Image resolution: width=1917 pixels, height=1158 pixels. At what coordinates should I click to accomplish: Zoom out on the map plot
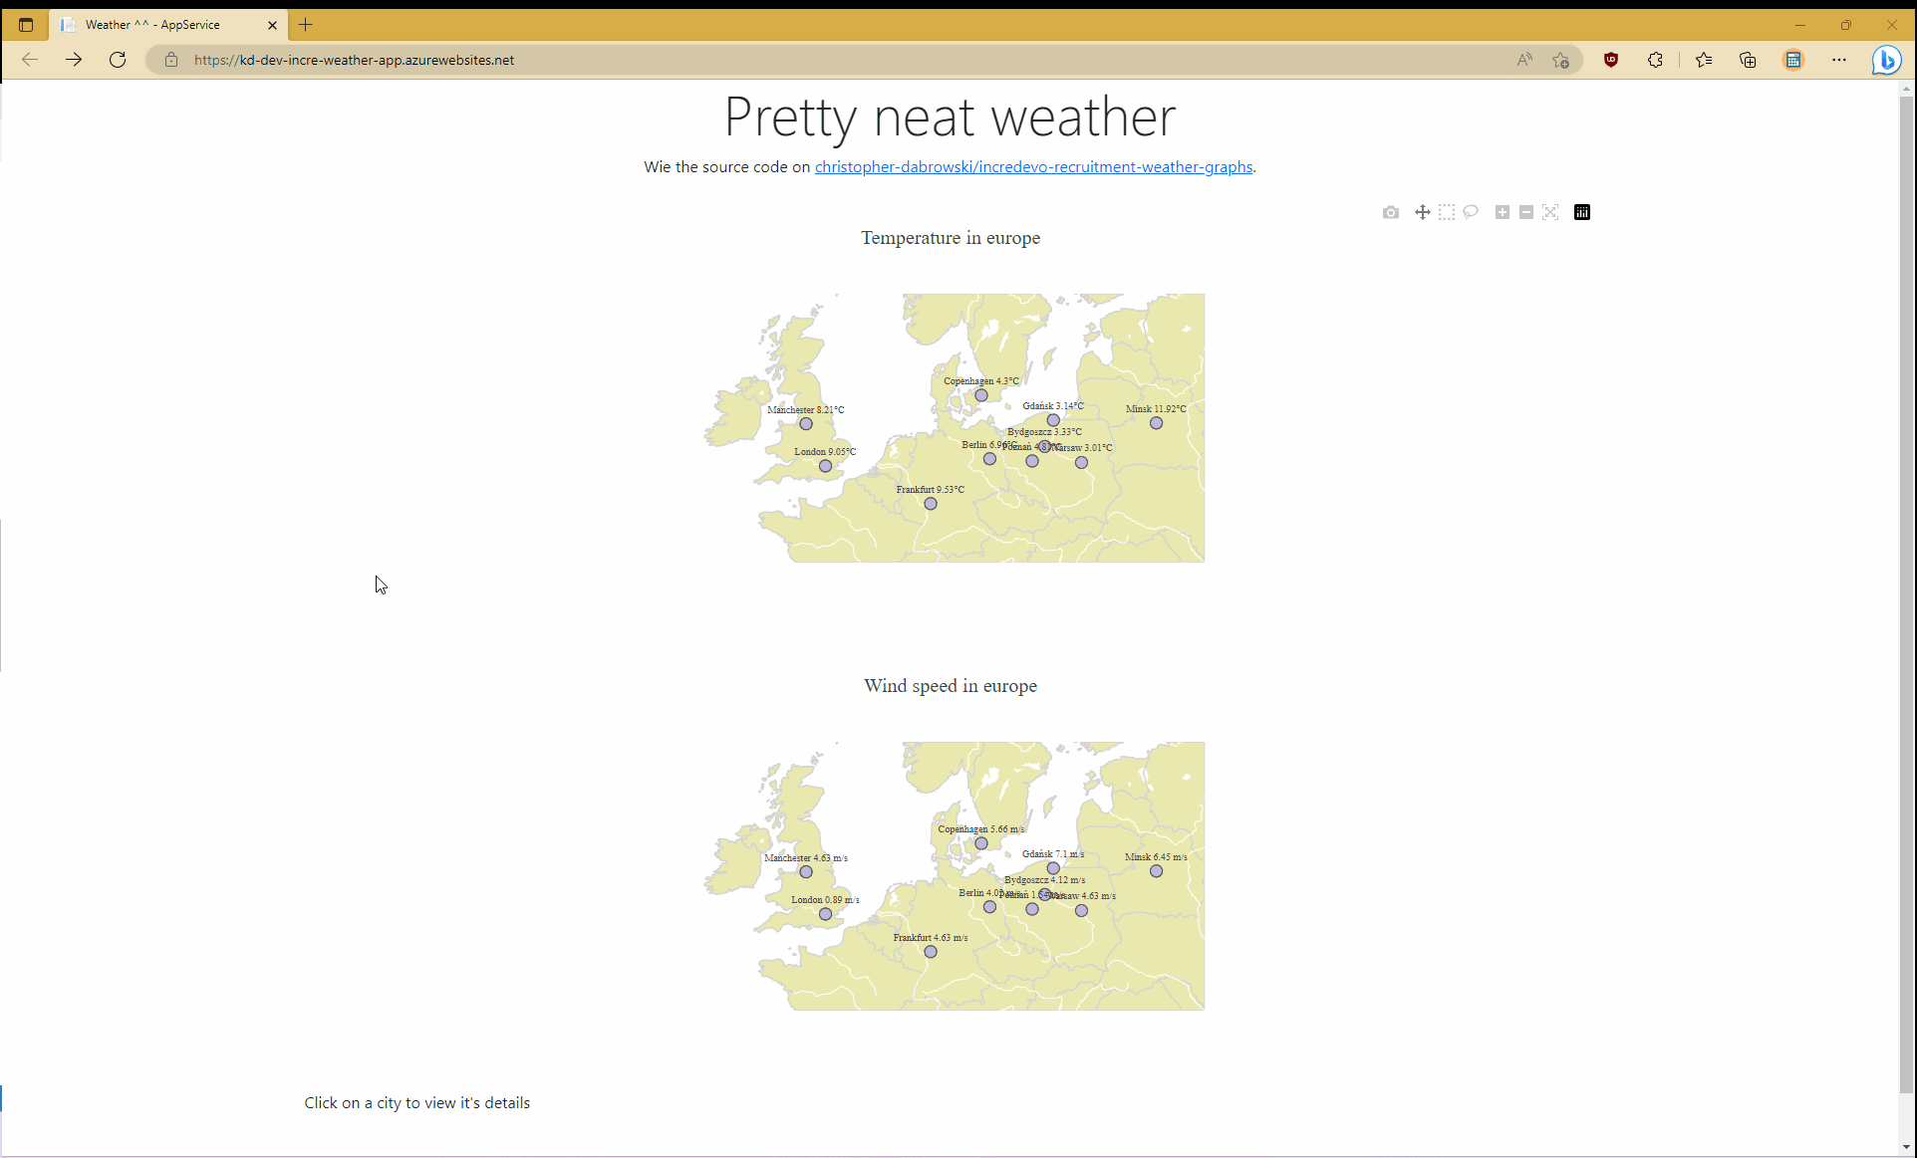pyautogui.click(x=1526, y=212)
